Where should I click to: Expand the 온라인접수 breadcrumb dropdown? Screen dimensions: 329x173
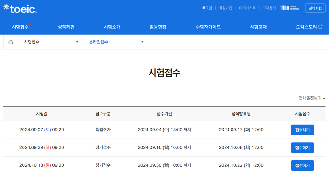pyautogui.click(x=115, y=42)
